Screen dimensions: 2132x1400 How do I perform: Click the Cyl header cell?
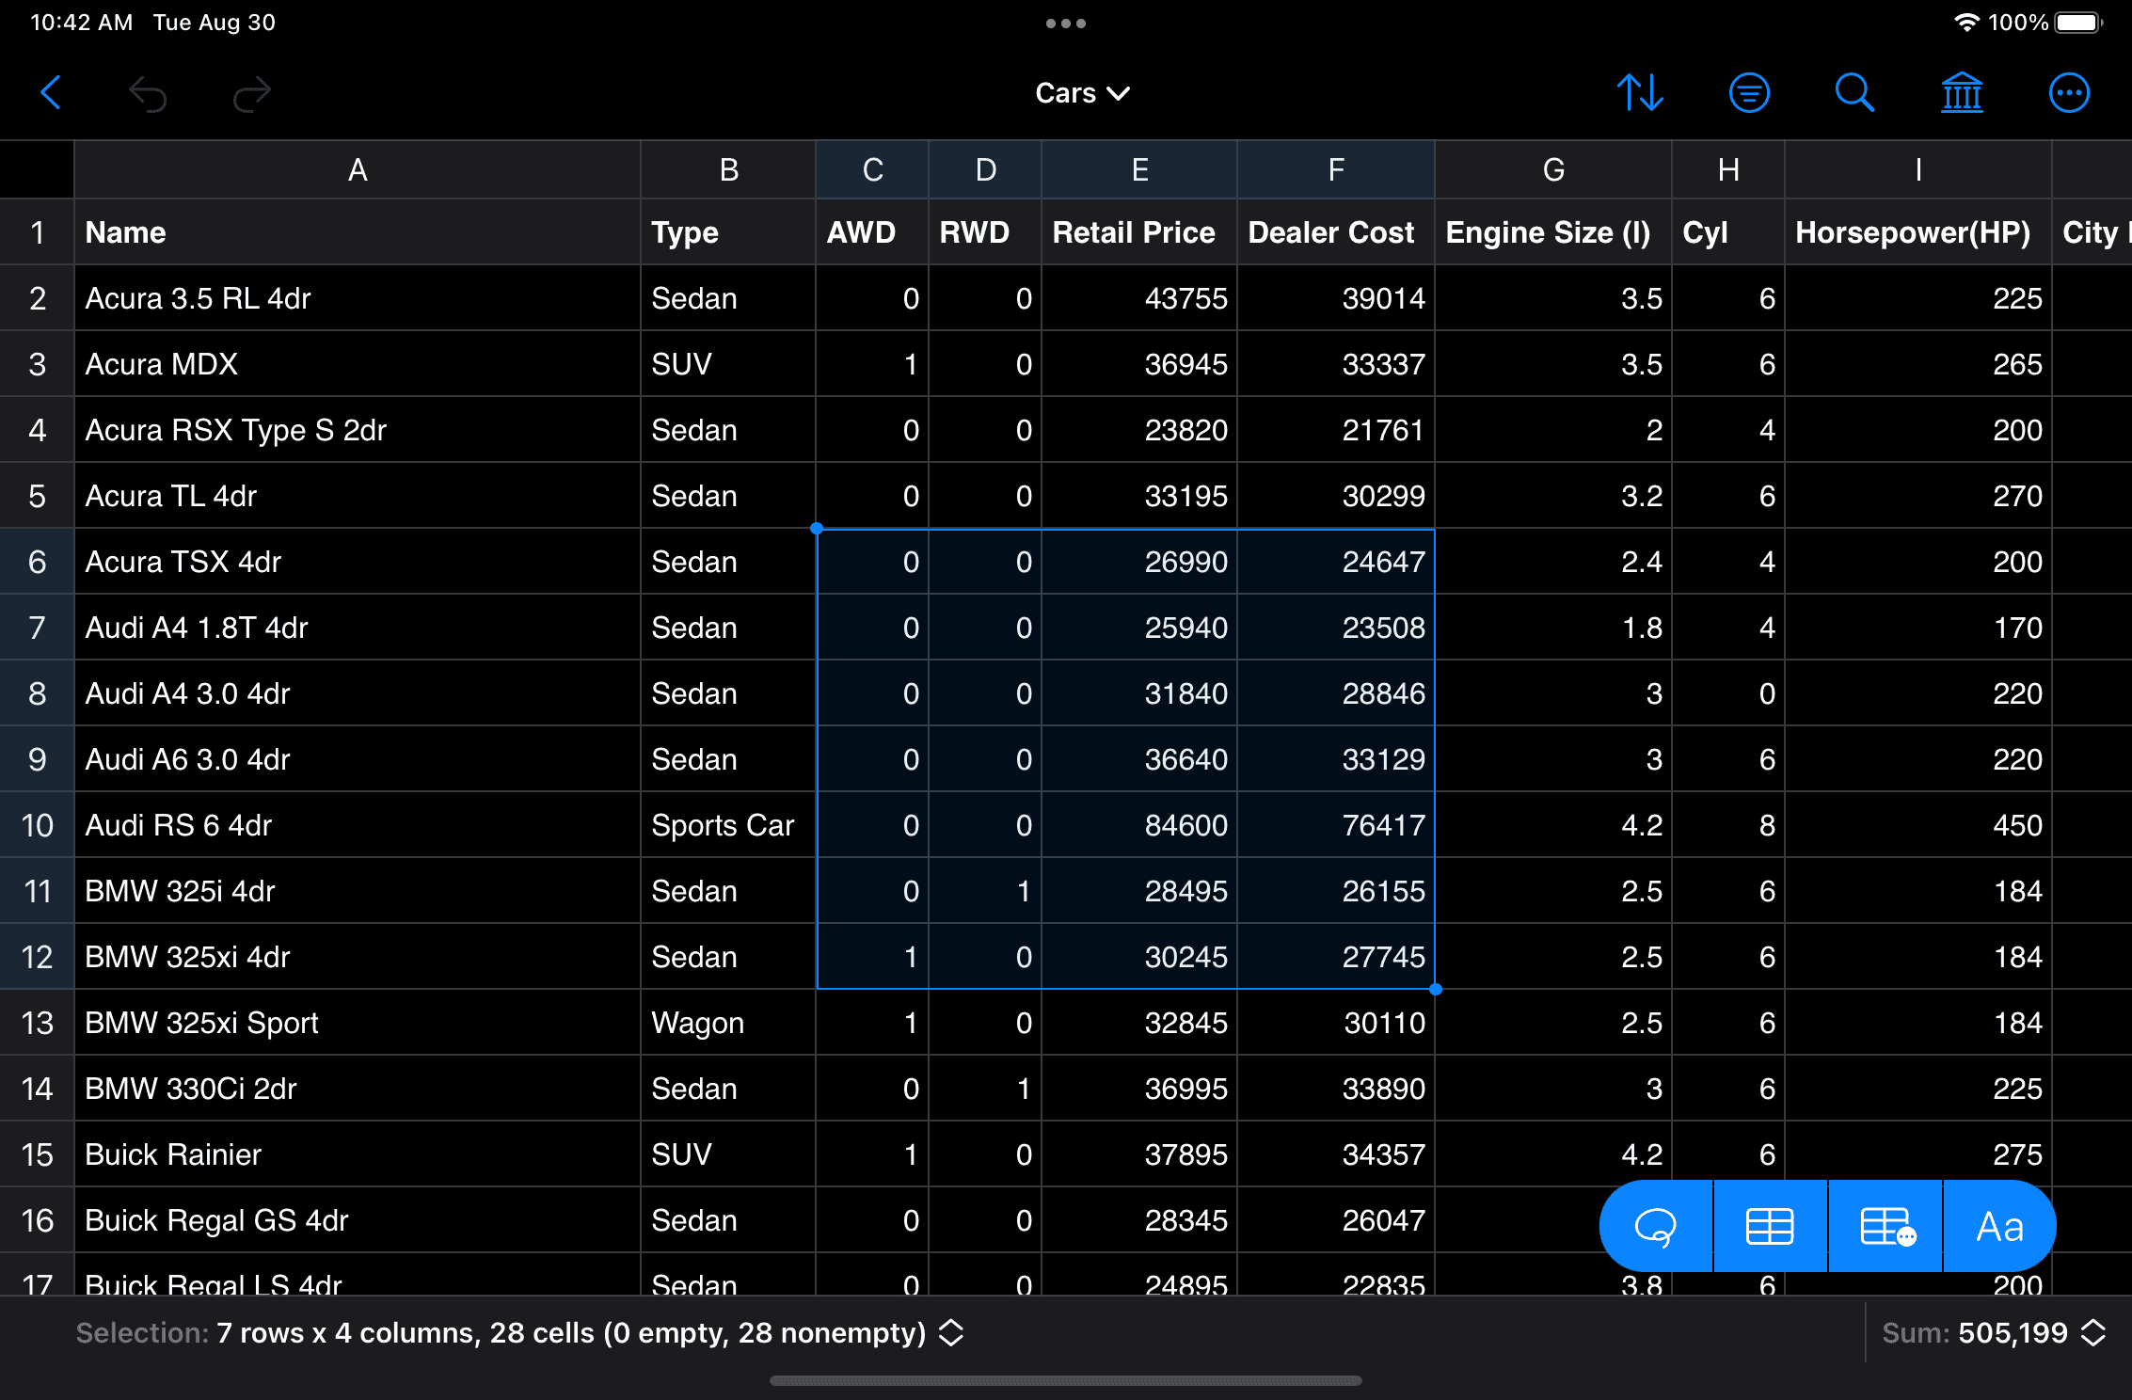click(x=1728, y=232)
